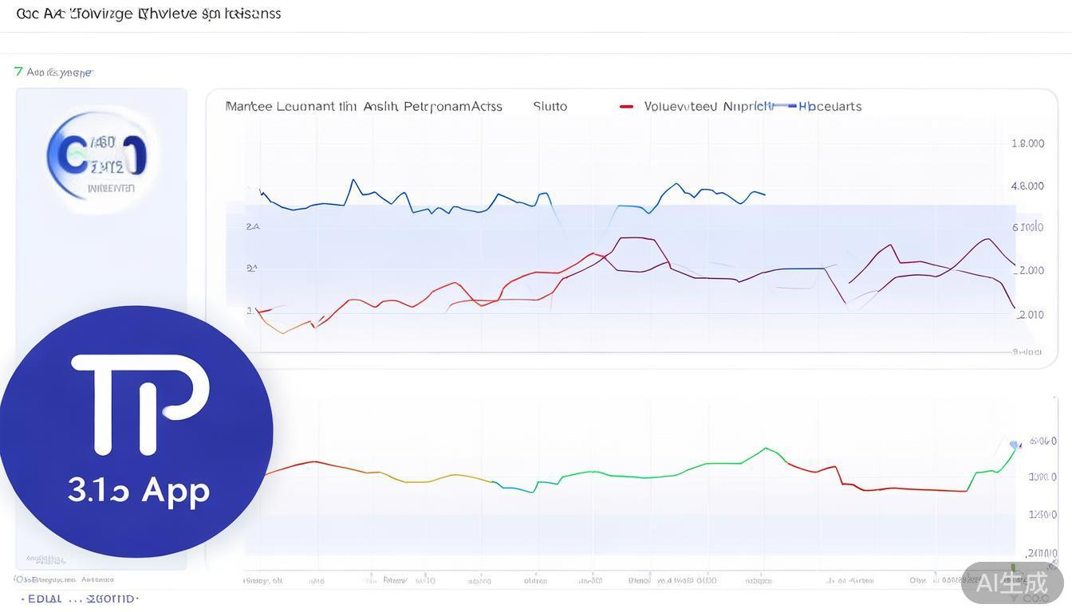Toggle the Voluevuteeu Nupricltr legend series
Screen dimensions: 1072x612
click(x=708, y=106)
